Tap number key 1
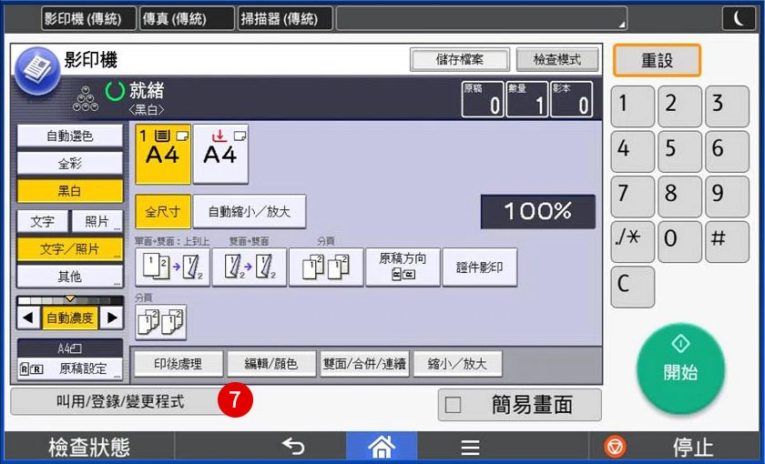This screenshot has width=765, height=464. pyautogui.click(x=633, y=106)
